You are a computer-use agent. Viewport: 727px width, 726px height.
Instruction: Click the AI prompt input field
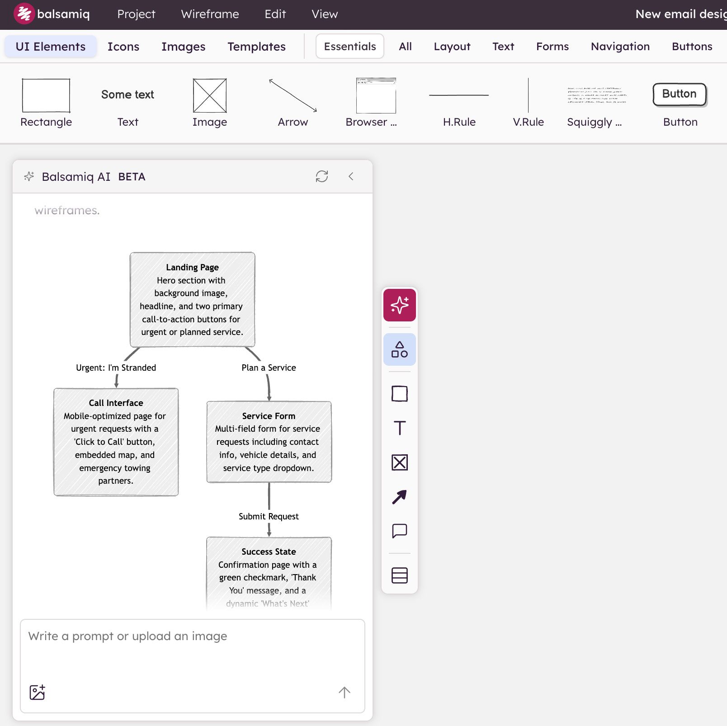click(192, 651)
